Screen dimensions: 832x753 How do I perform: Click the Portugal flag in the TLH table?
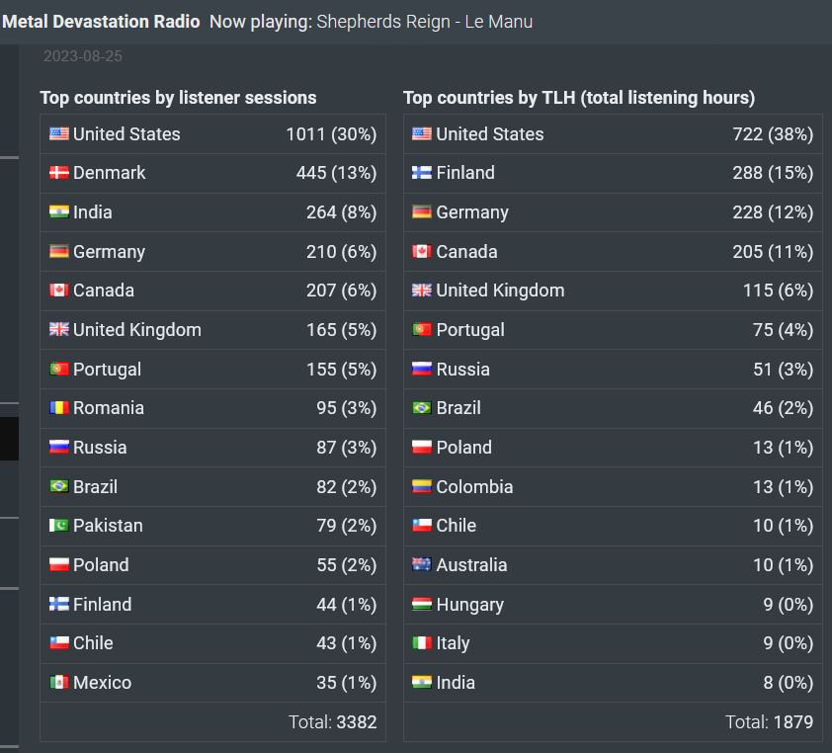pyautogui.click(x=422, y=329)
